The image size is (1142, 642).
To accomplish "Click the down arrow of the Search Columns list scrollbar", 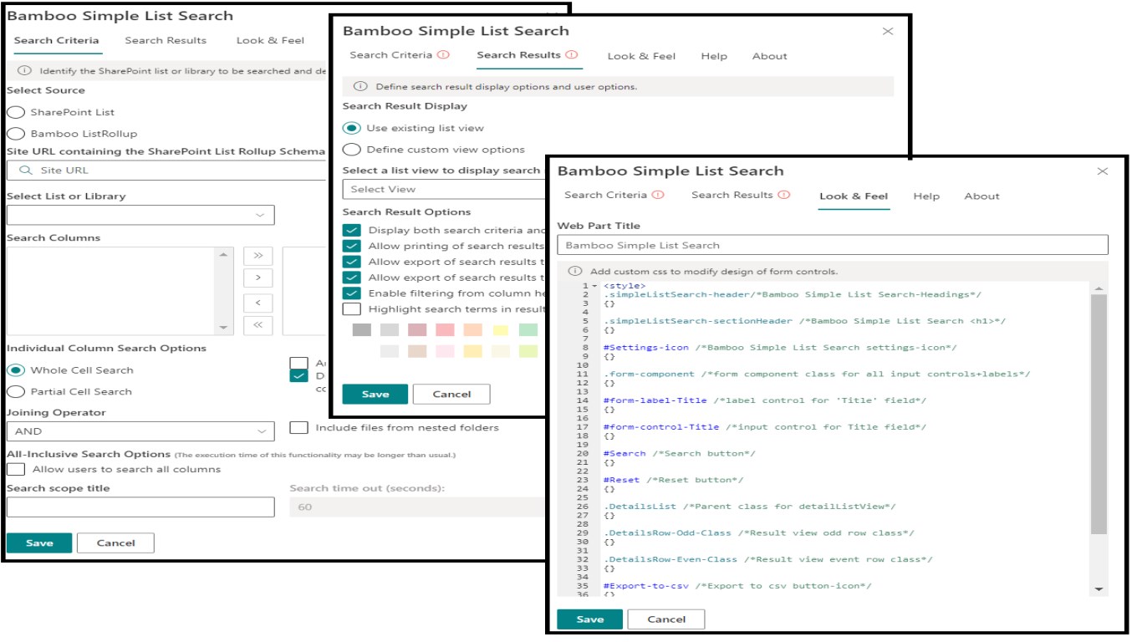I will (x=223, y=328).
